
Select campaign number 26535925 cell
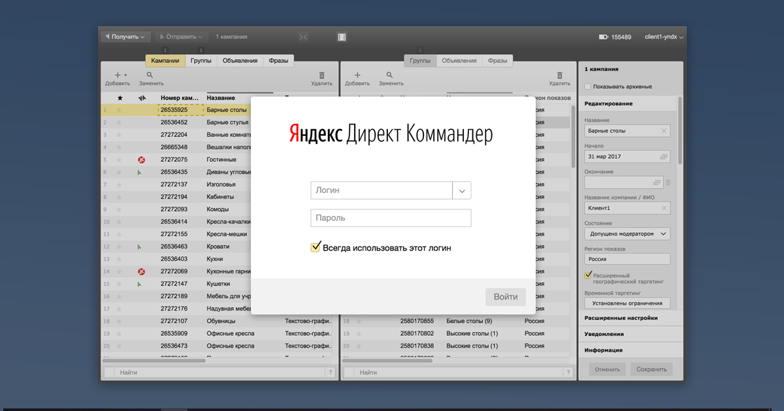[x=181, y=110]
